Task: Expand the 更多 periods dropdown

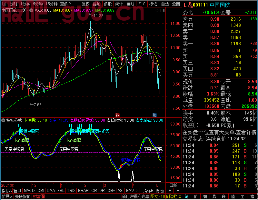Action: coord(66,4)
